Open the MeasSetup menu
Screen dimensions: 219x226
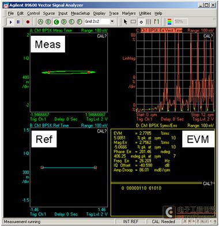pos(80,13)
